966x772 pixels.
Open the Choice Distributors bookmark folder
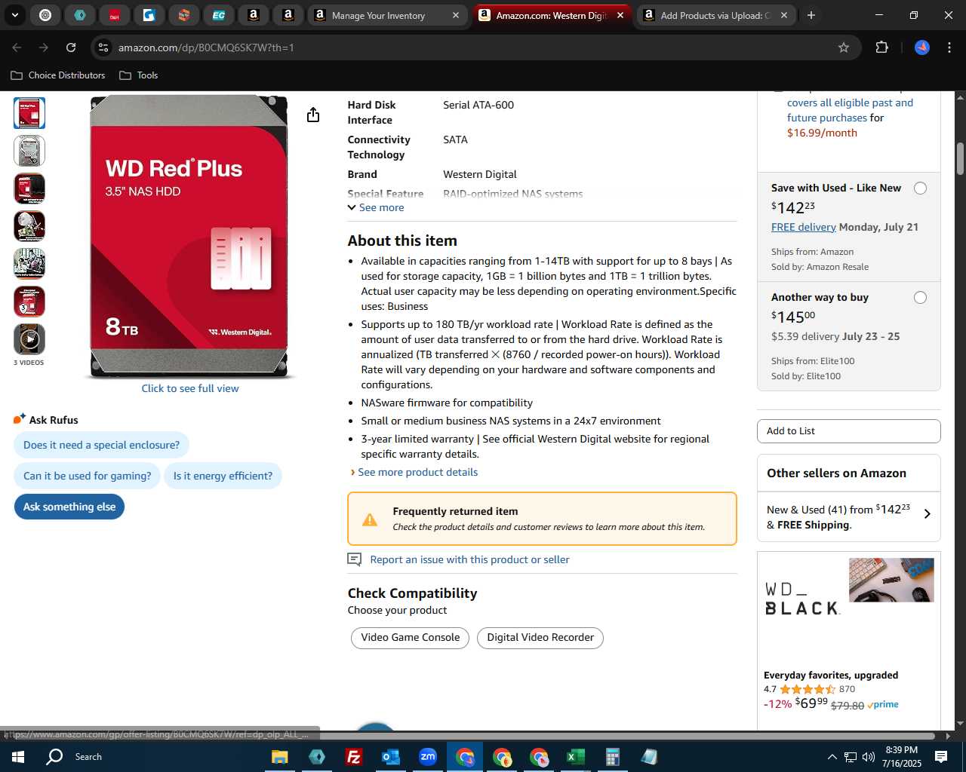[x=58, y=75]
